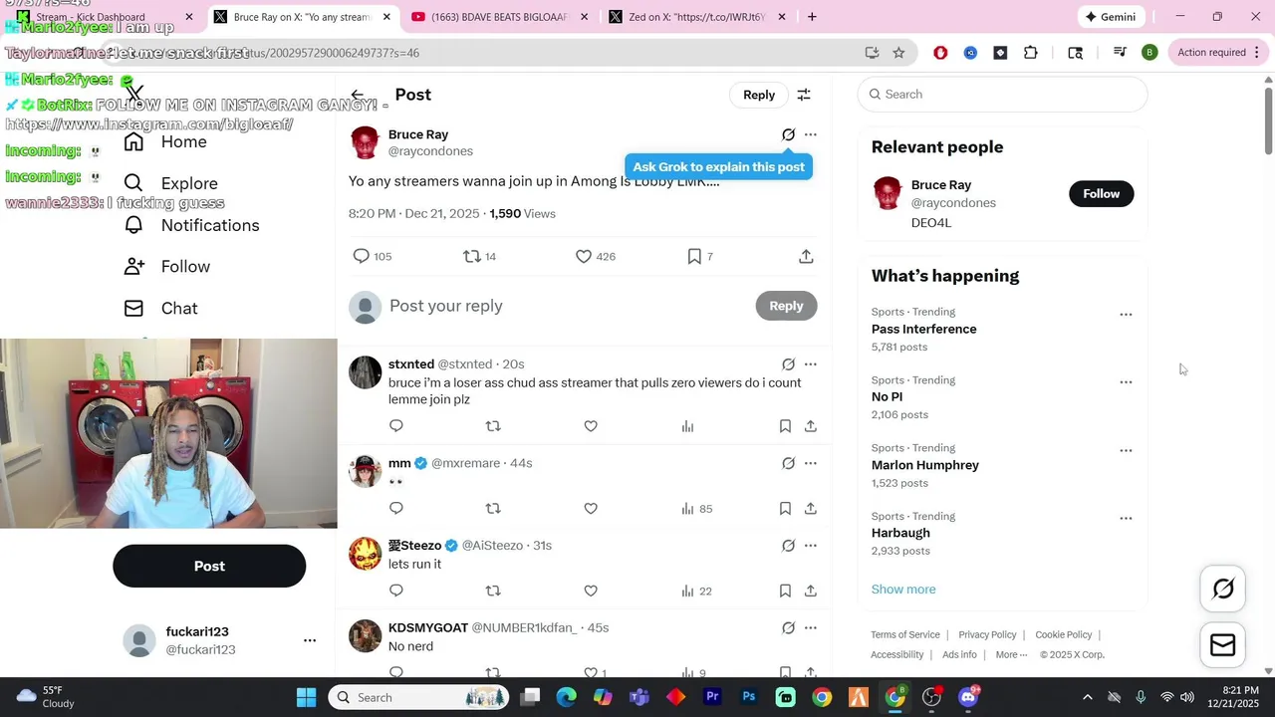This screenshot has height=717, width=1275.
Task: Open stxnted's profile avatar
Action: (366, 372)
